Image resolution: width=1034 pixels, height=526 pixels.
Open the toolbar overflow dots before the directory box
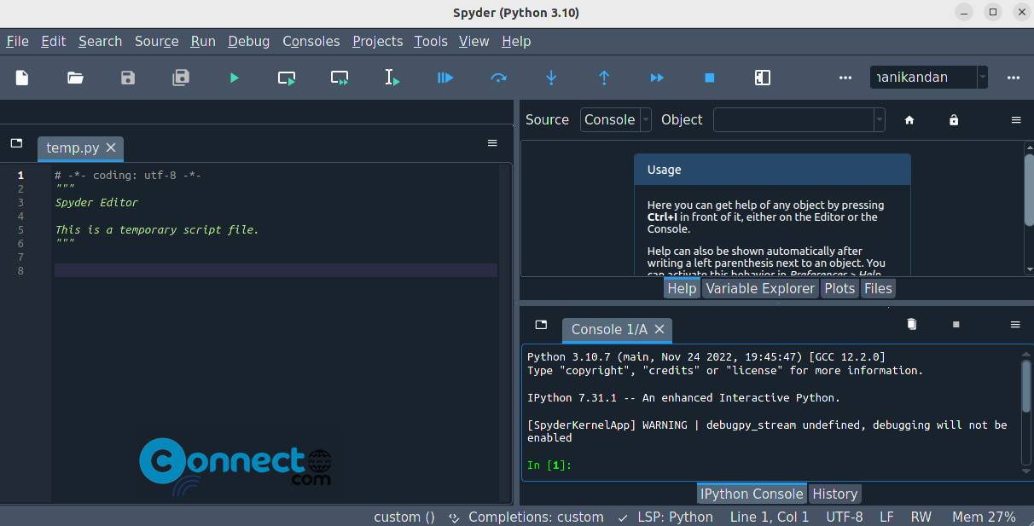[845, 78]
